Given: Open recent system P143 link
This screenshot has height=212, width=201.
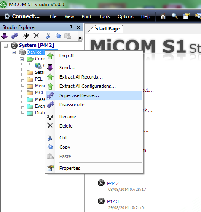Looking at the screenshot, I should [x=113, y=201].
